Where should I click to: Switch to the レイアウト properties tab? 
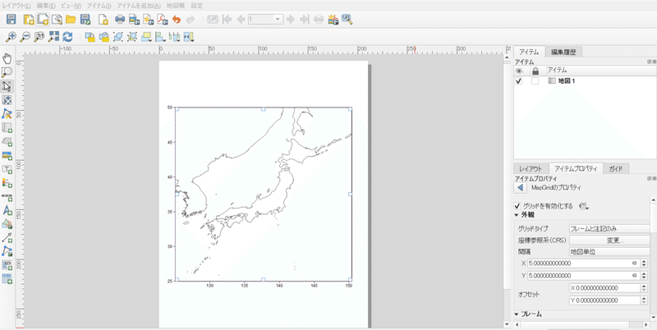[531, 169]
